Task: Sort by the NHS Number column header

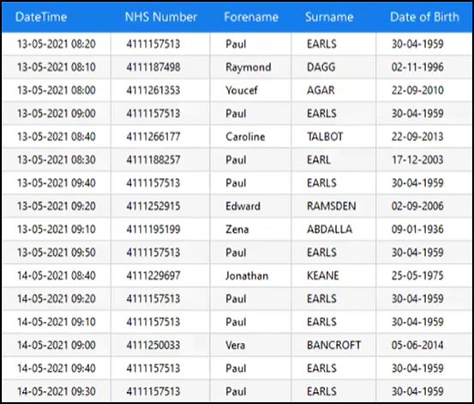Action: click(161, 17)
